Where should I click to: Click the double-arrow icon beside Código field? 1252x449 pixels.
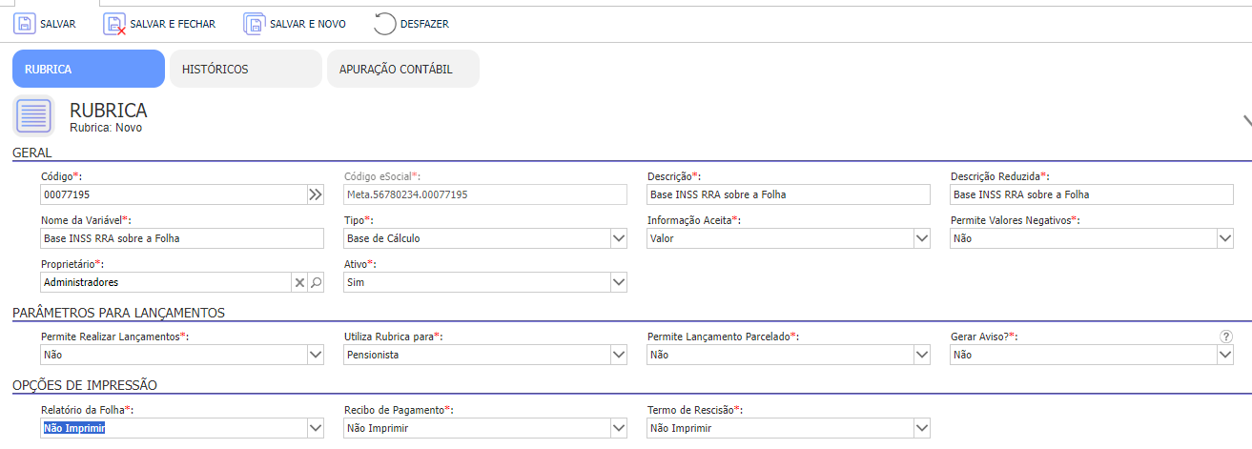pyautogui.click(x=316, y=194)
